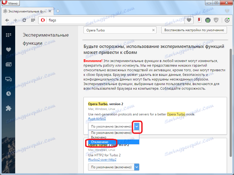The width and height of the screenshot is (234, 175).
Task: Open the #turbo2-over-http2 link
Action: click(102, 160)
